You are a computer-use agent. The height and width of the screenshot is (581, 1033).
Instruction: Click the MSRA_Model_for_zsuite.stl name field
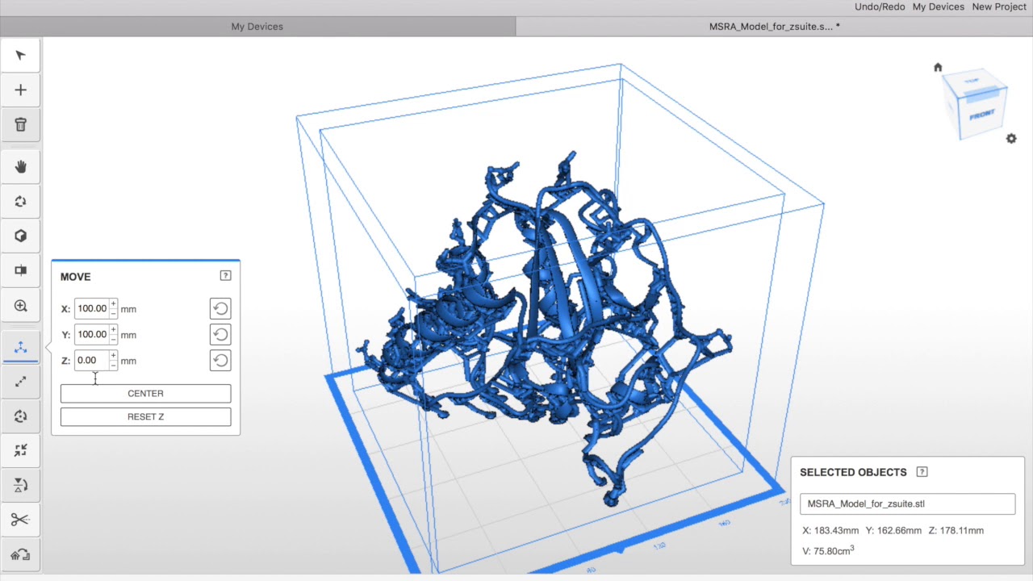(907, 504)
